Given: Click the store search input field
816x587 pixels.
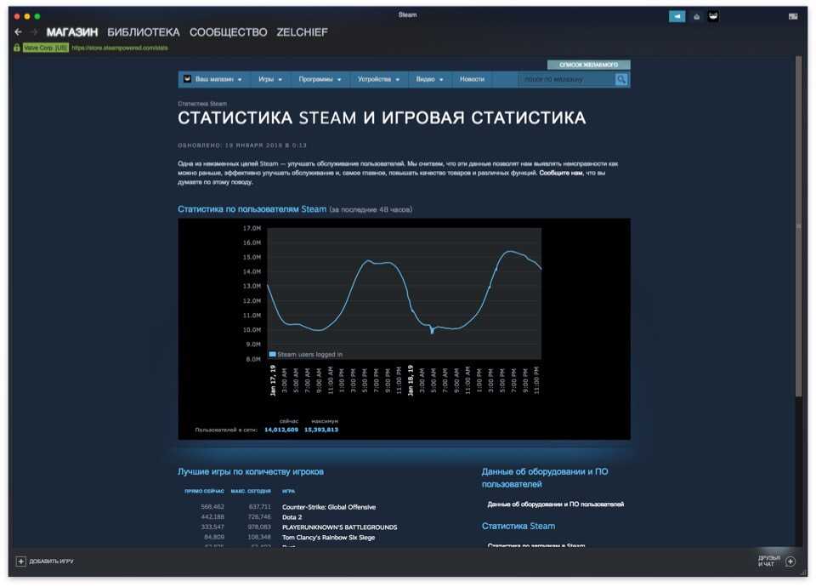Looking at the screenshot, I should [565, 79].
